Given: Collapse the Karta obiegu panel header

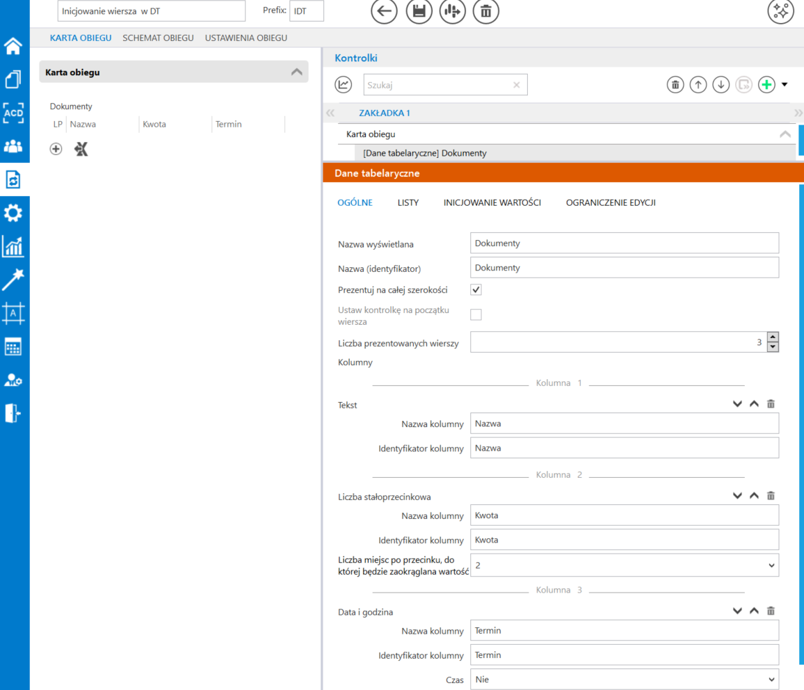Looking at the screenshot, I should click(x=296, y=72).
